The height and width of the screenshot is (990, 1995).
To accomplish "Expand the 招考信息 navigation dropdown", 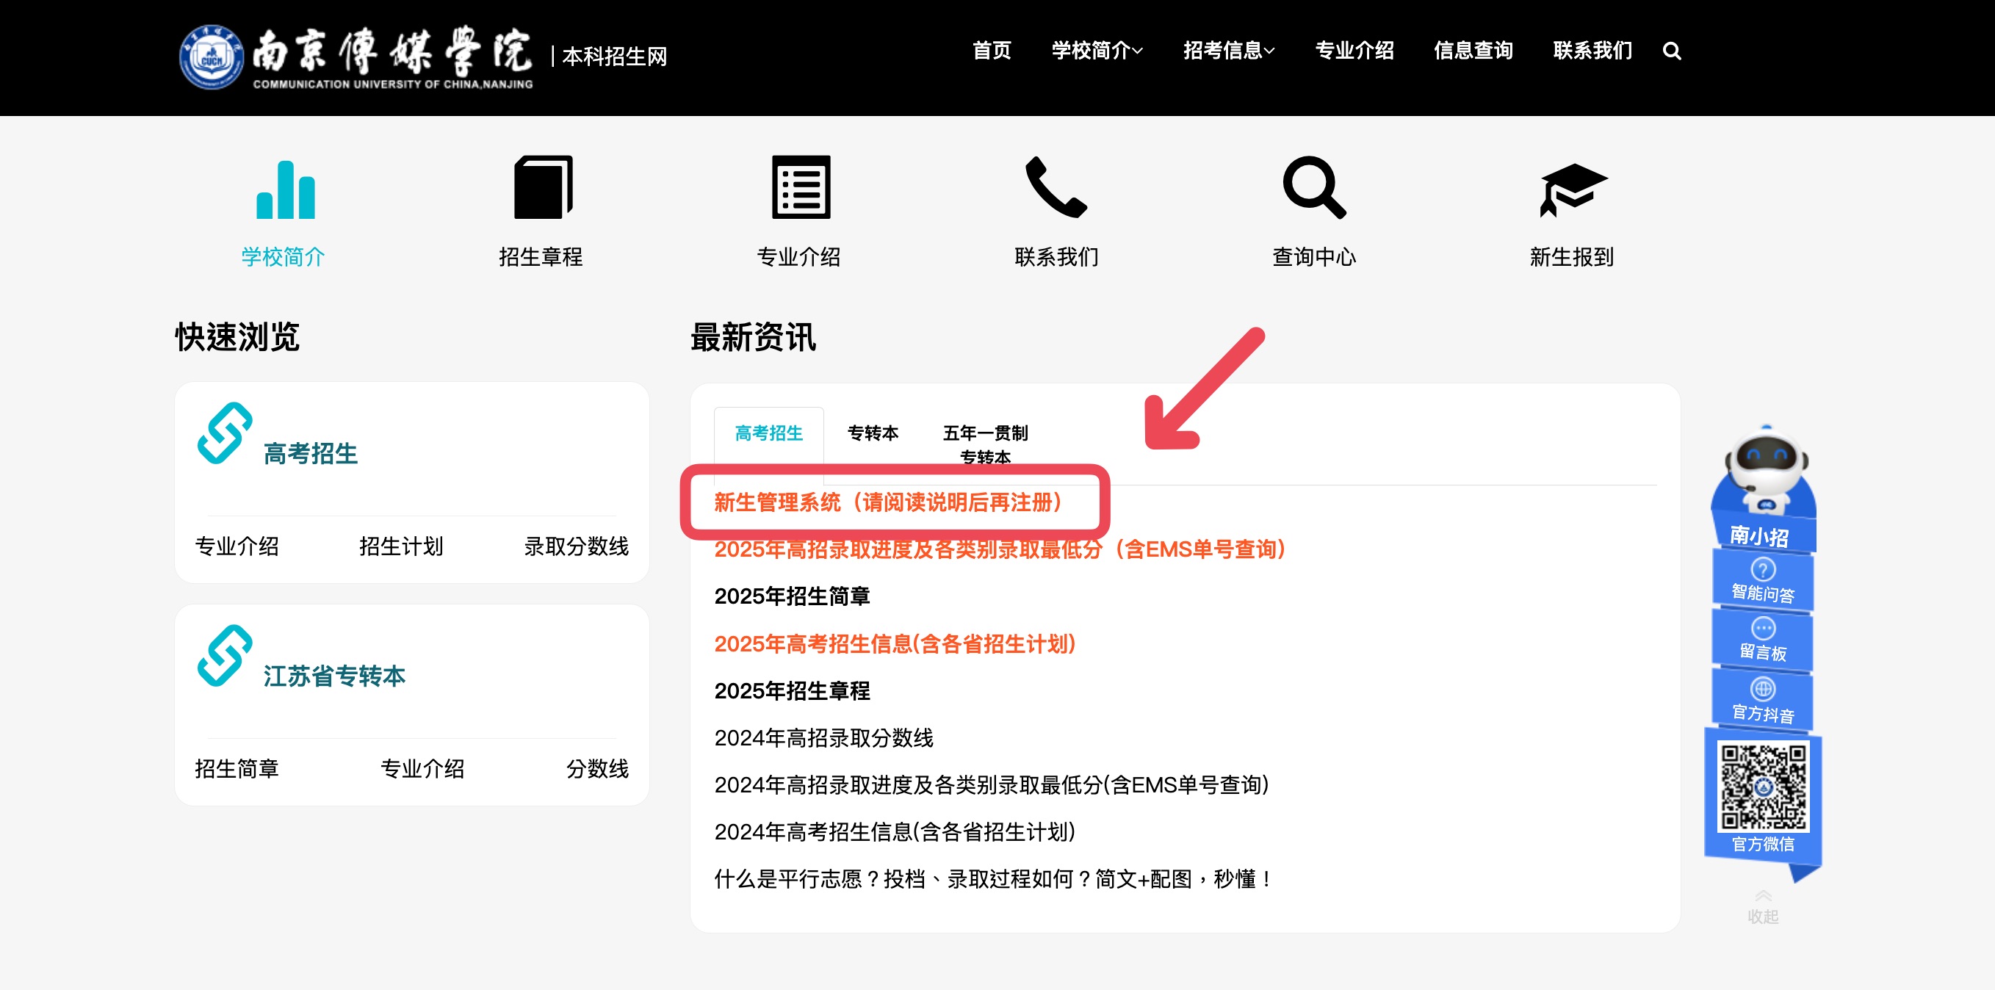I will pyautogui.click(x=1227, y=51).
